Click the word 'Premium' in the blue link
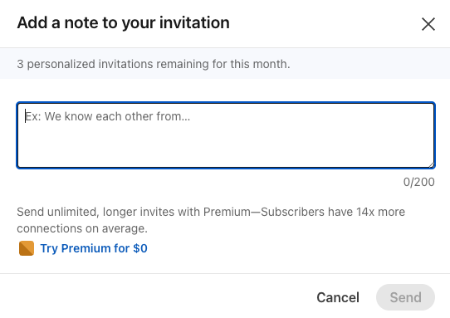The height and width of the screenshot is (318, 450). pos(86,248)
